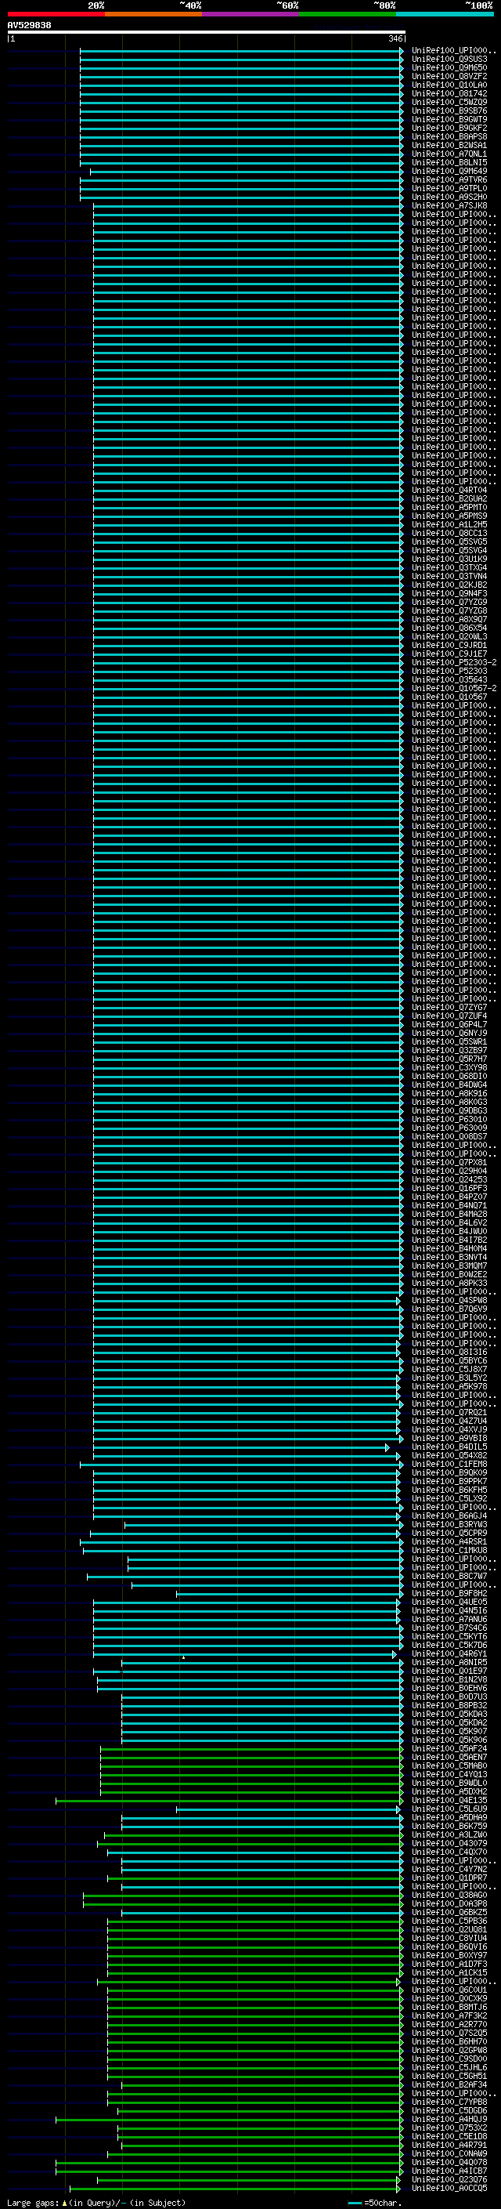Viewport: 501px width, 2209px height.
Task: Click hit label UniRef100_C3XY98
Action: coord(449,1067)
